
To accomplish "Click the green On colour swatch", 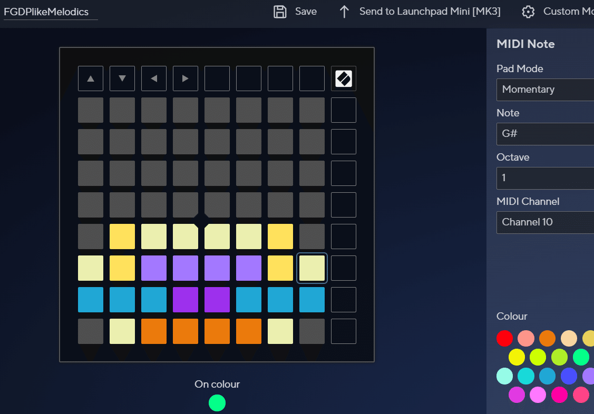I will click(217, 402).
